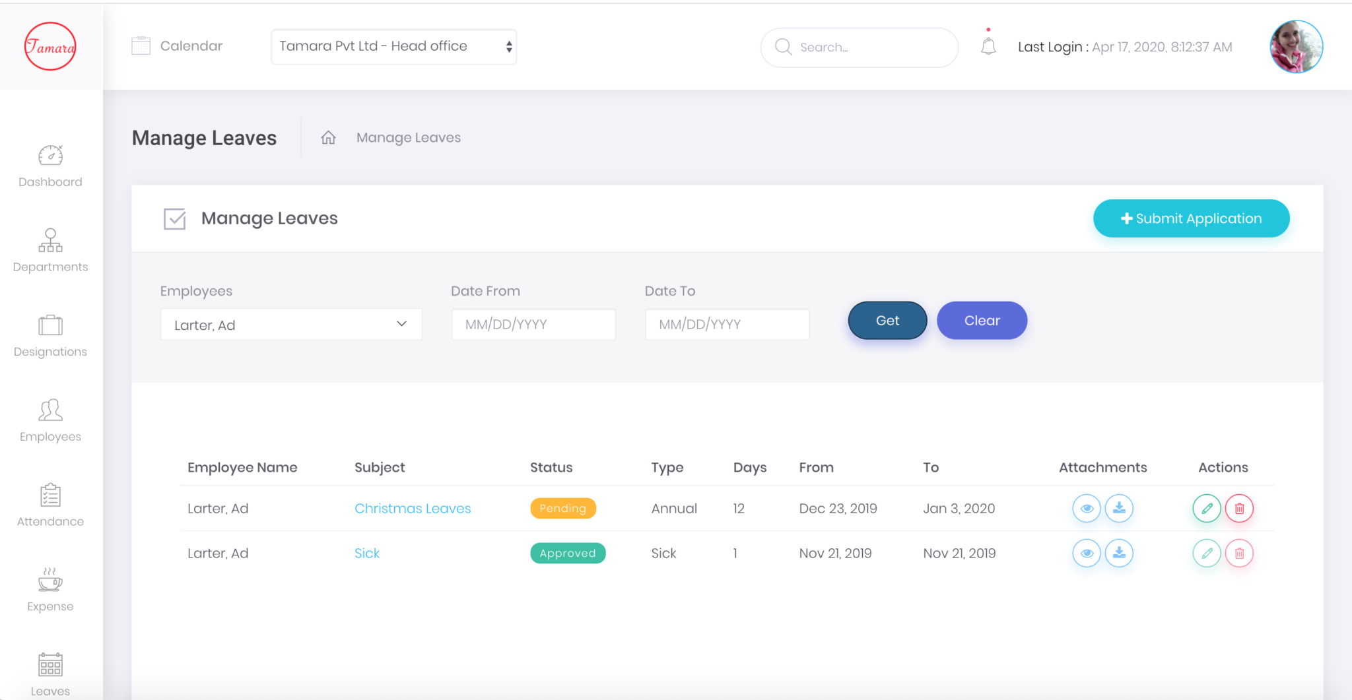This screenshot has width=1352, height=700.
Task: Go to Departments in sidebar
Action: coord(50,251)
